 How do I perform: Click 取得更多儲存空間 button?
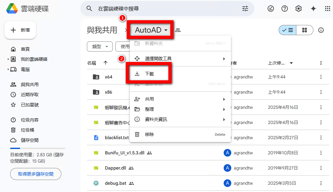pos(36,174)
